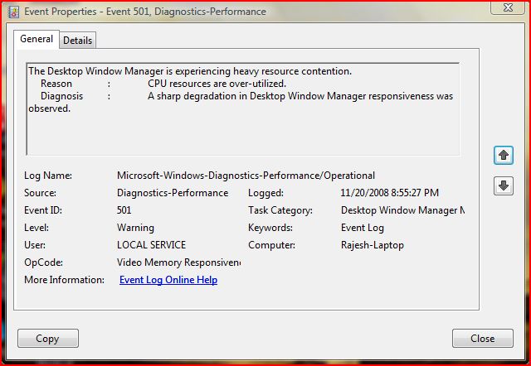This screenshot has height=366, width=531.
Task: Select the Level value Warning
Action: [135, 228]
